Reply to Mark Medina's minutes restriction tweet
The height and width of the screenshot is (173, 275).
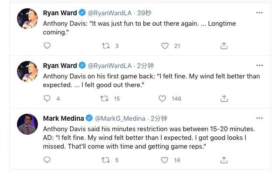pyautogui.click(x=47, y=160)
